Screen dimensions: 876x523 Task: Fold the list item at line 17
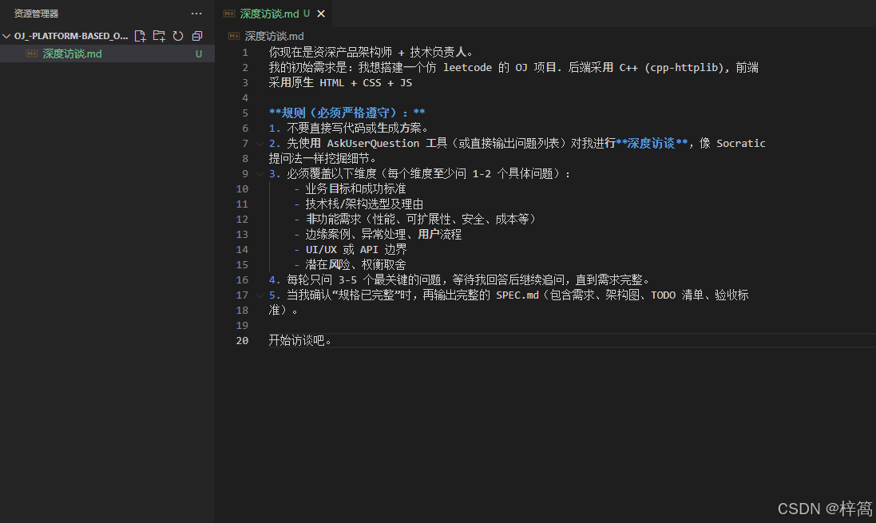pos(260,295)
